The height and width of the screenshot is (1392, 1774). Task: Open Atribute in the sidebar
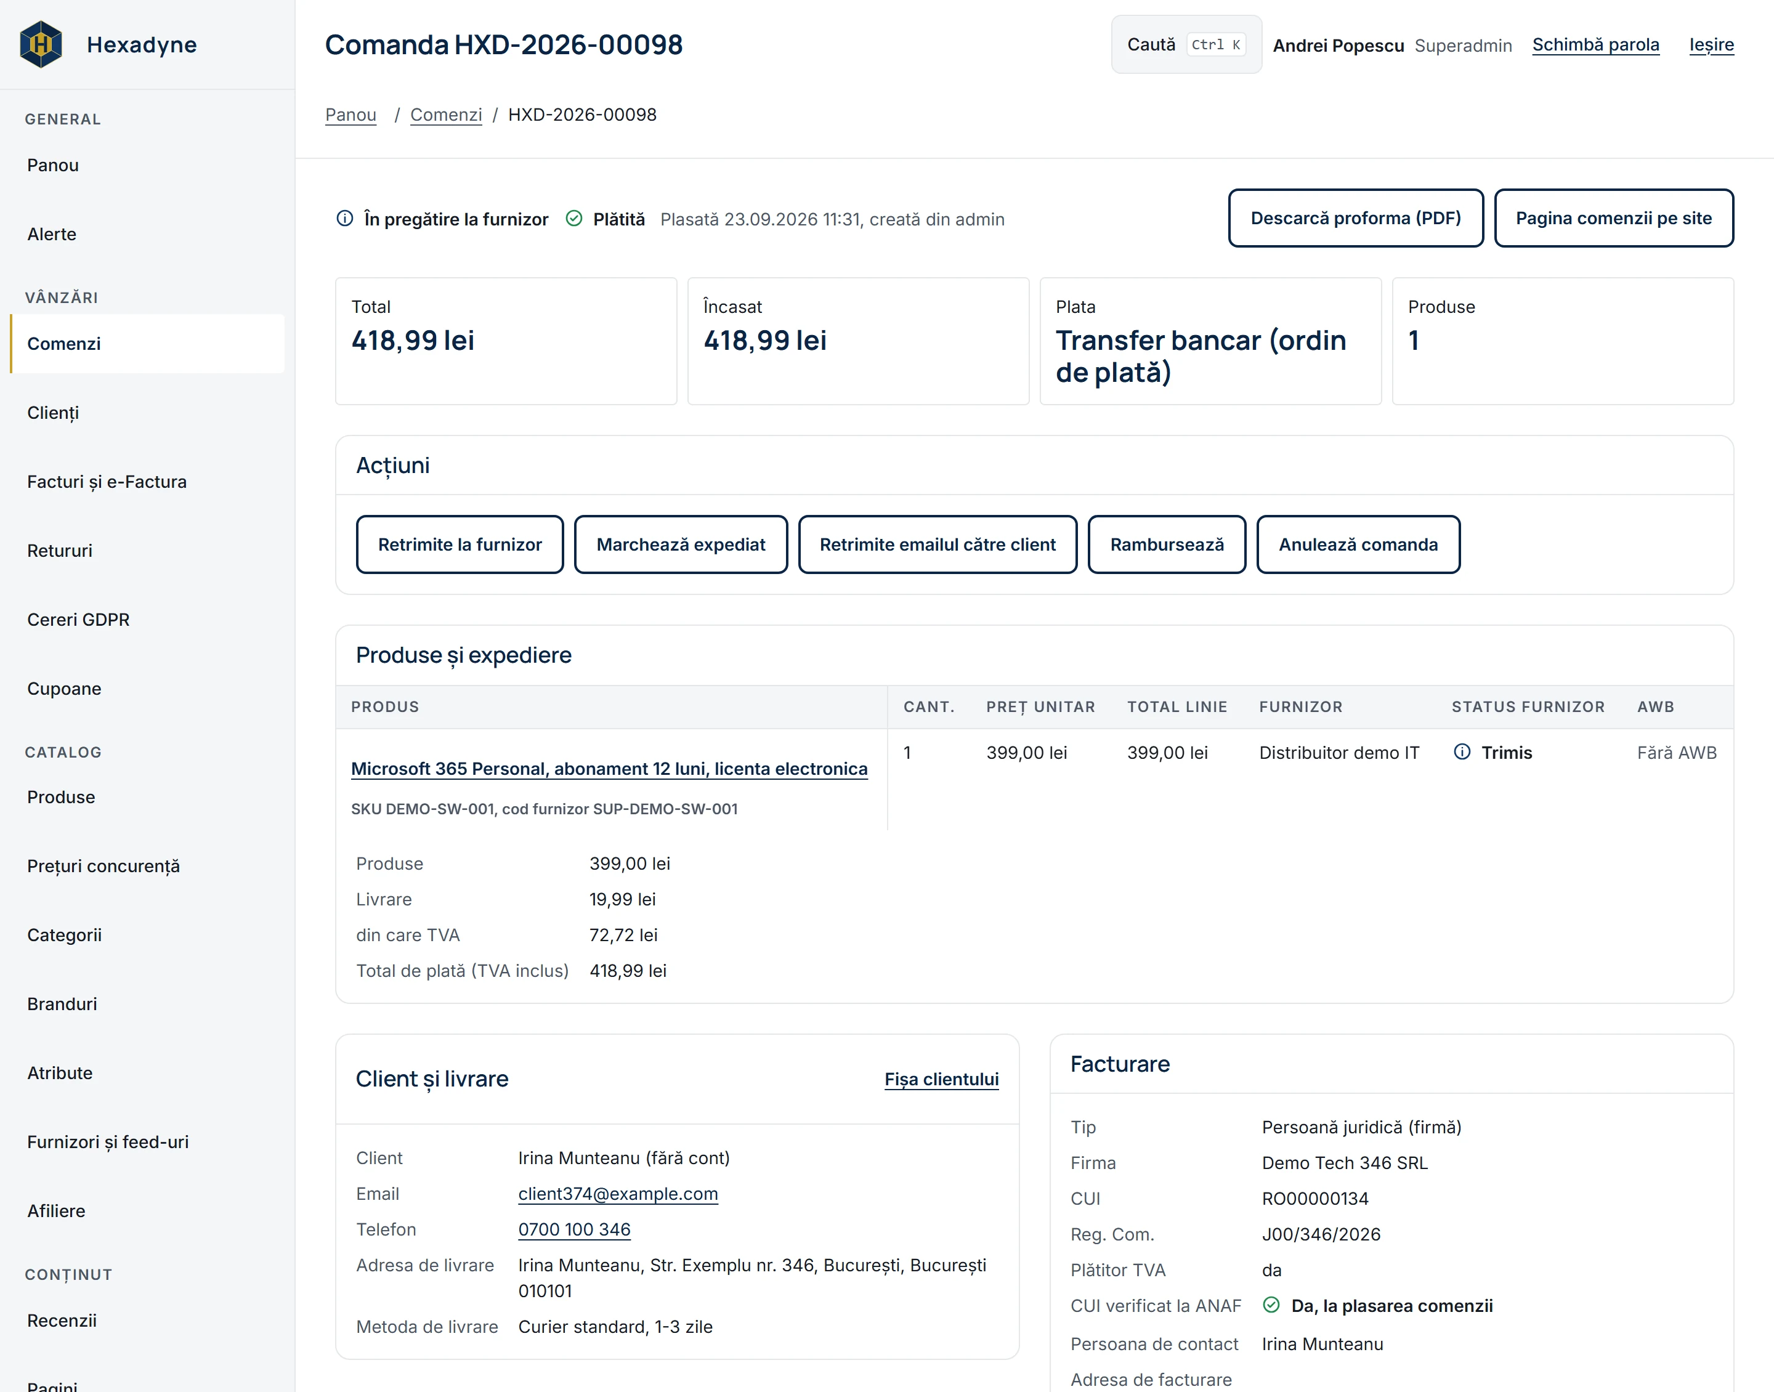[x=147, y=1074]
